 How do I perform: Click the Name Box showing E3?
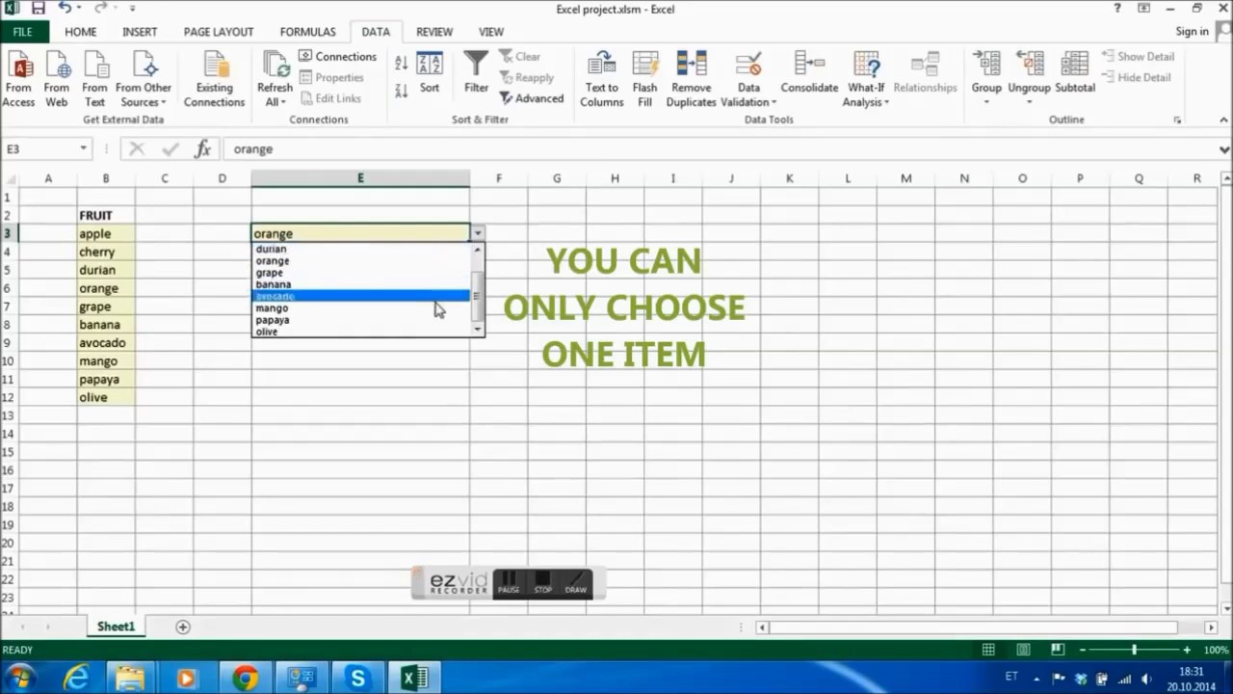click(x=39, y=148)
